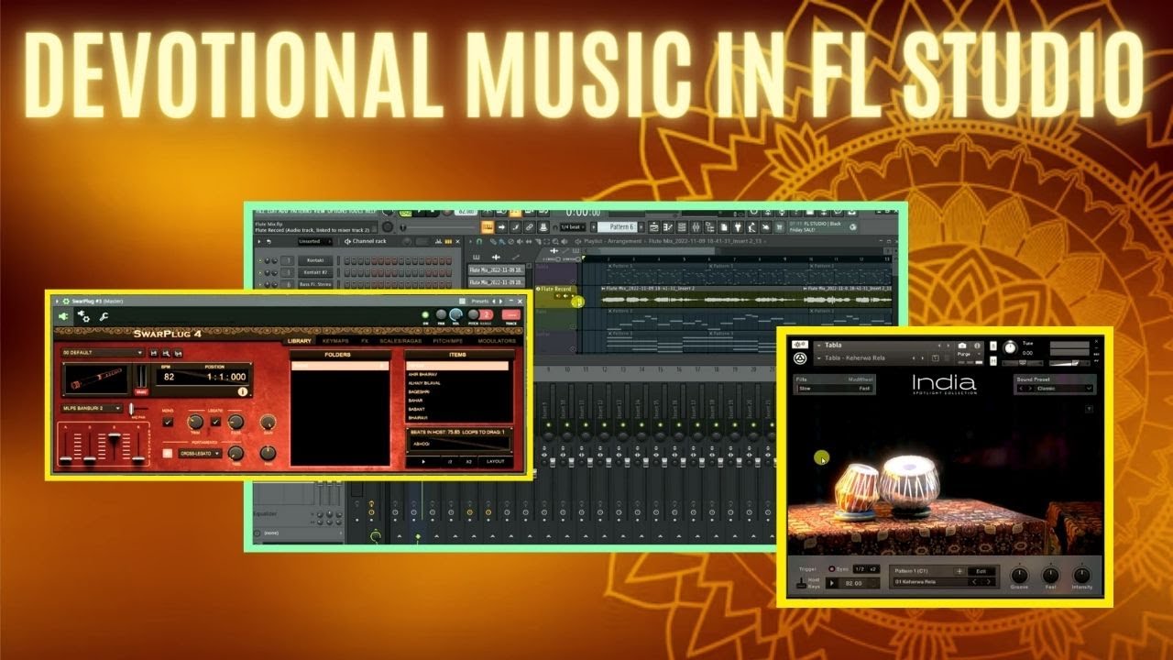Click the Feel knob in India
1173x660 pixels.
[x=1050, y=576]
